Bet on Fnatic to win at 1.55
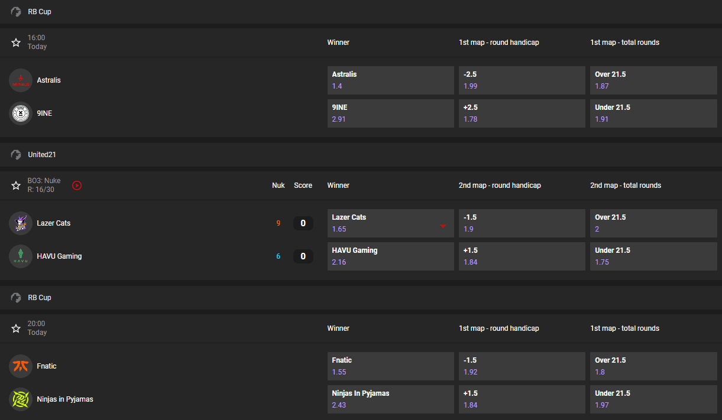Image resolution: width=722 pixels, height=420 pixels. coord(391,366)
